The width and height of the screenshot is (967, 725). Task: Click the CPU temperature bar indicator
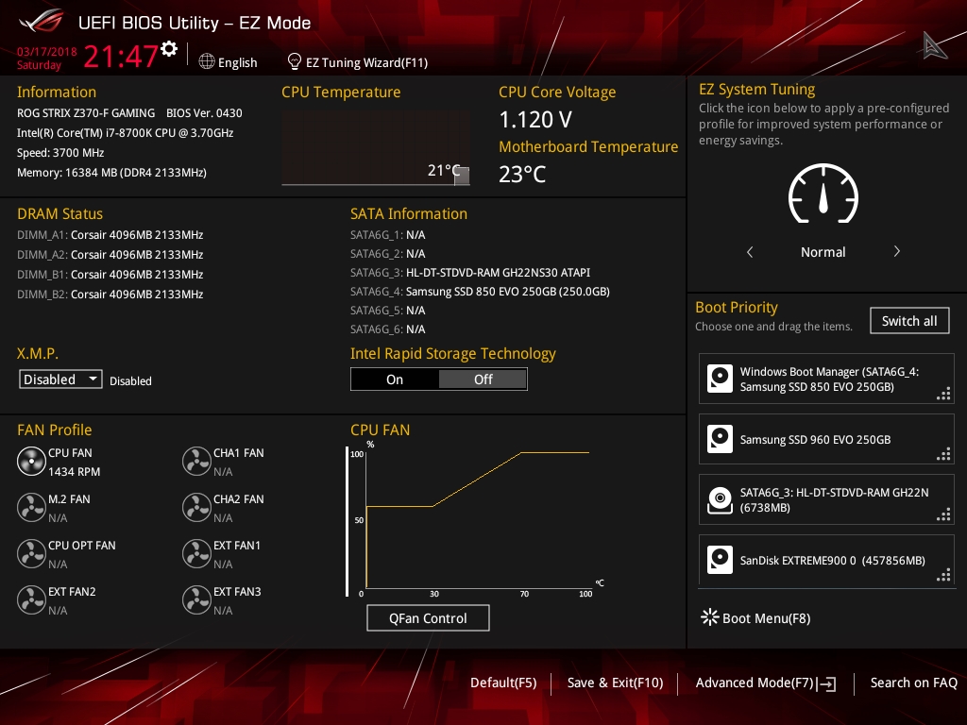click(x=461, y=176)
